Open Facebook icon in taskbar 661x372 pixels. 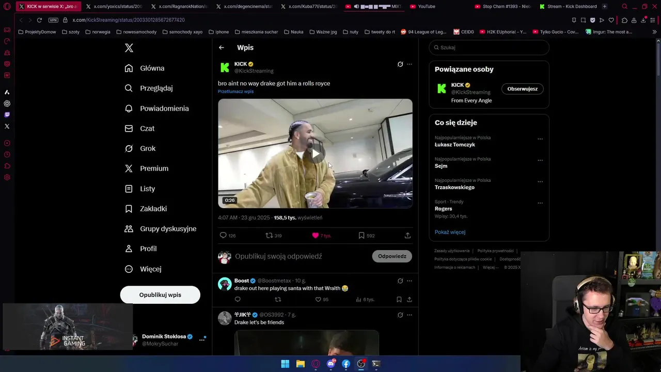346,364
